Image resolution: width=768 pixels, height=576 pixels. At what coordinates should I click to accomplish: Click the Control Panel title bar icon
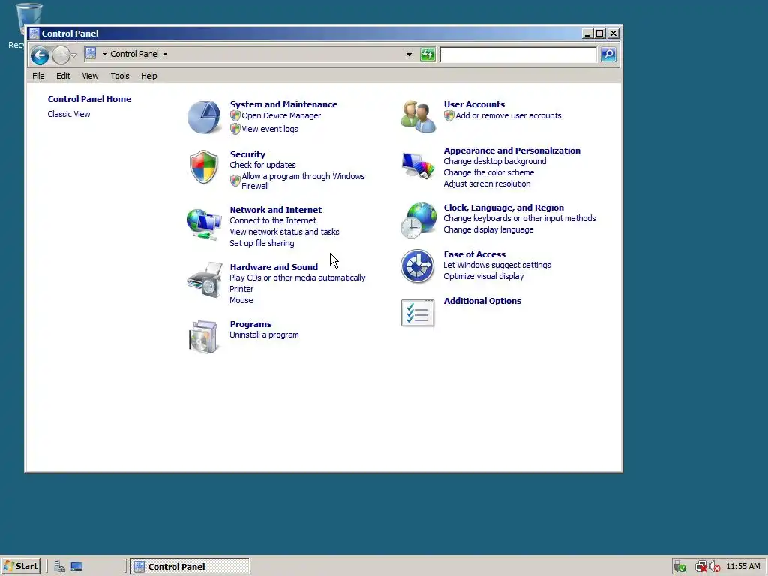tap(34, 33)
